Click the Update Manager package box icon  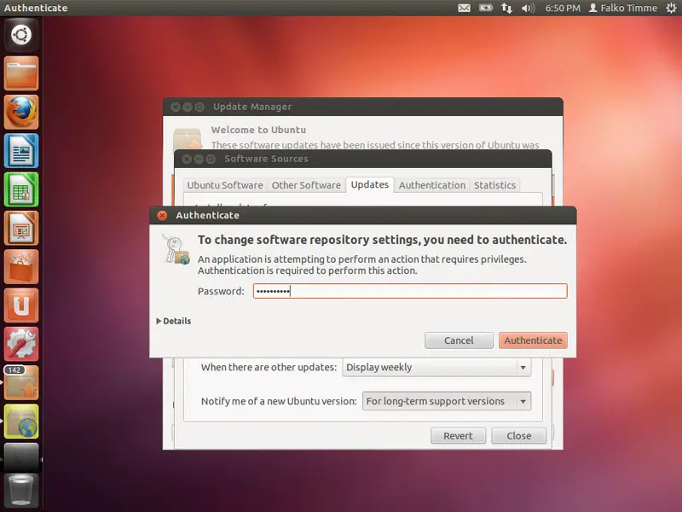pyautogui.click(x=188, y=139)
